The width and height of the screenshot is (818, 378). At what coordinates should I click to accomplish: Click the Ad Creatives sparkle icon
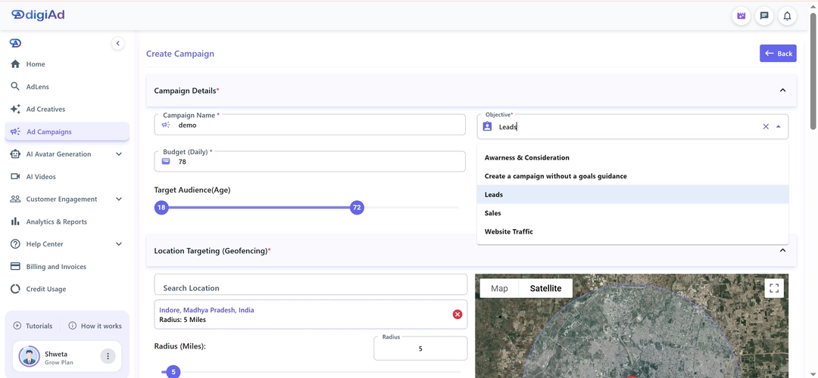coord(15,109)
